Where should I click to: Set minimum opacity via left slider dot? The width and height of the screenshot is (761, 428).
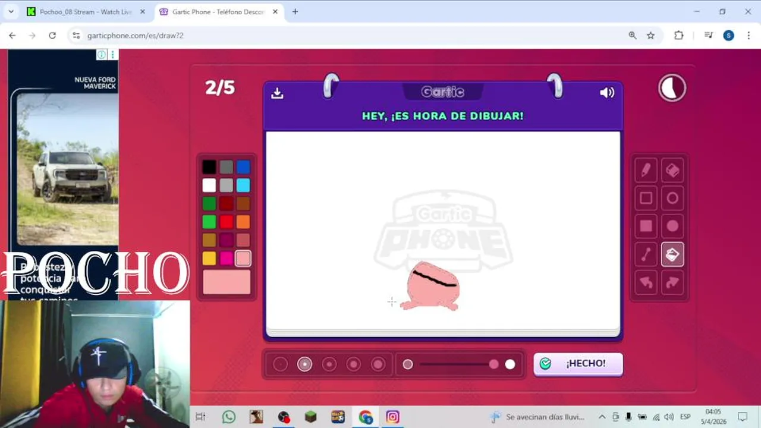pos(408,364)
